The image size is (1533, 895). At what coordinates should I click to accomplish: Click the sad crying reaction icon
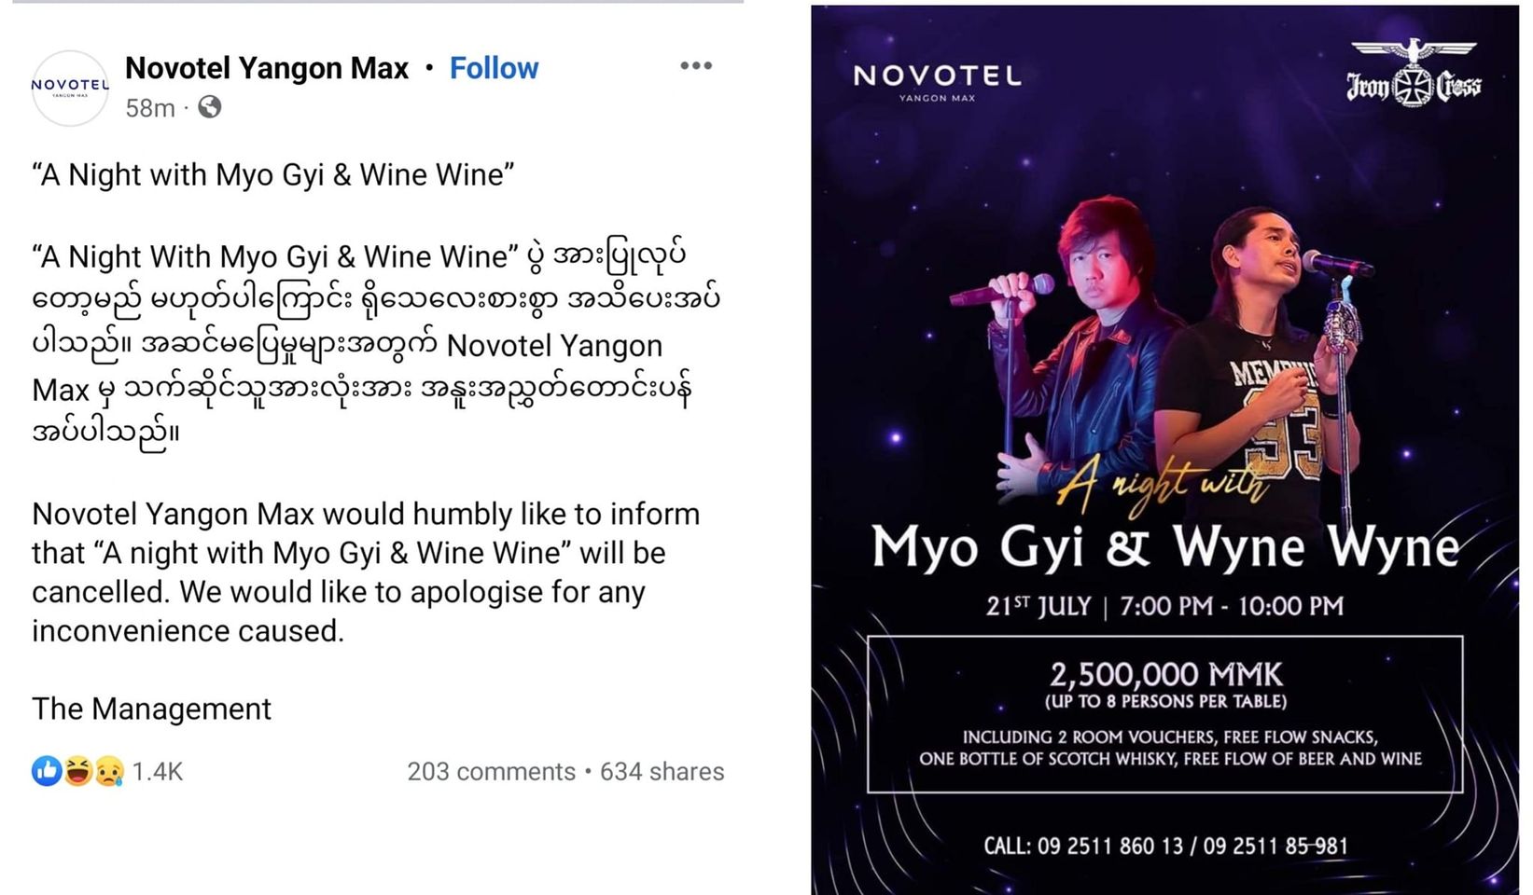108,771
